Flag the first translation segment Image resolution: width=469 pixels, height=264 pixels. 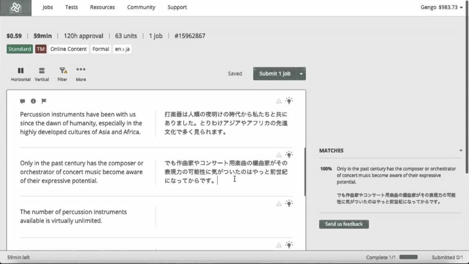(44, 101)
